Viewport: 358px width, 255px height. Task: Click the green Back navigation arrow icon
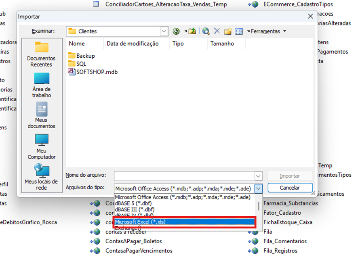pyautogui.click(x=176, y=31)
